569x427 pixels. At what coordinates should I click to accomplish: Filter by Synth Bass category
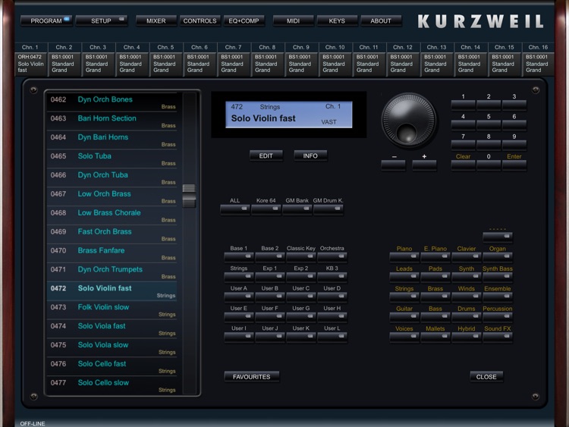[498, 277]
